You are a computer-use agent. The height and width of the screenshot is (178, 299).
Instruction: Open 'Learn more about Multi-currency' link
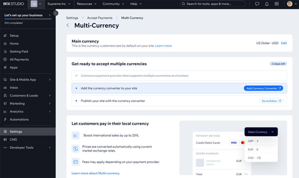pos(95,173)
